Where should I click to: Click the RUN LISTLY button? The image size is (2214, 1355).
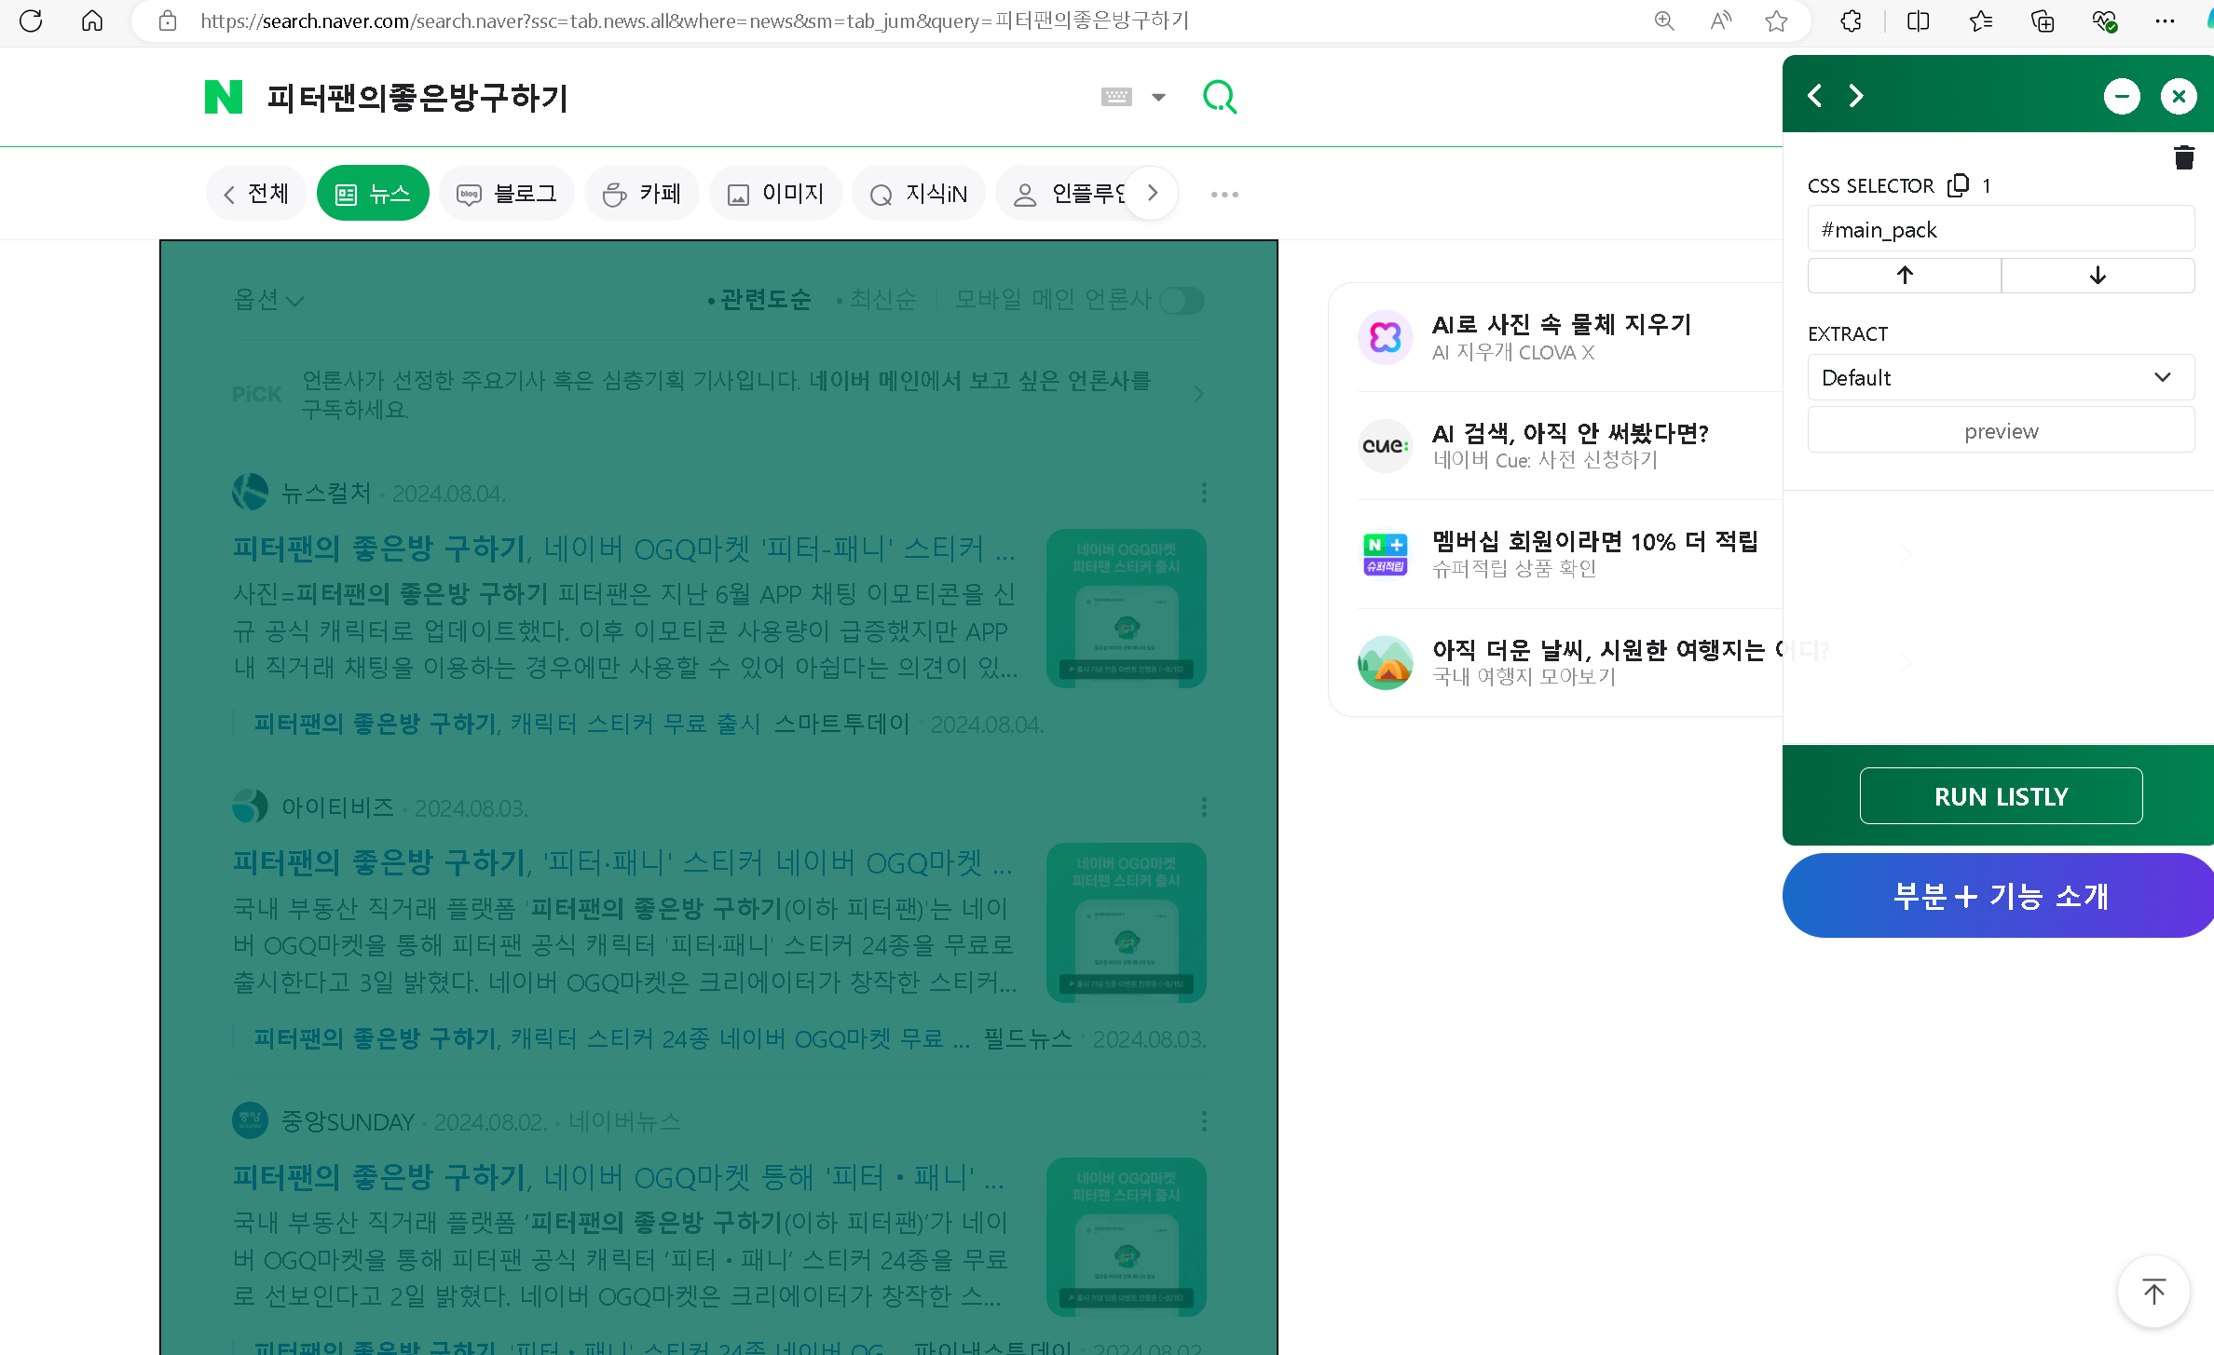point(2001,796)
